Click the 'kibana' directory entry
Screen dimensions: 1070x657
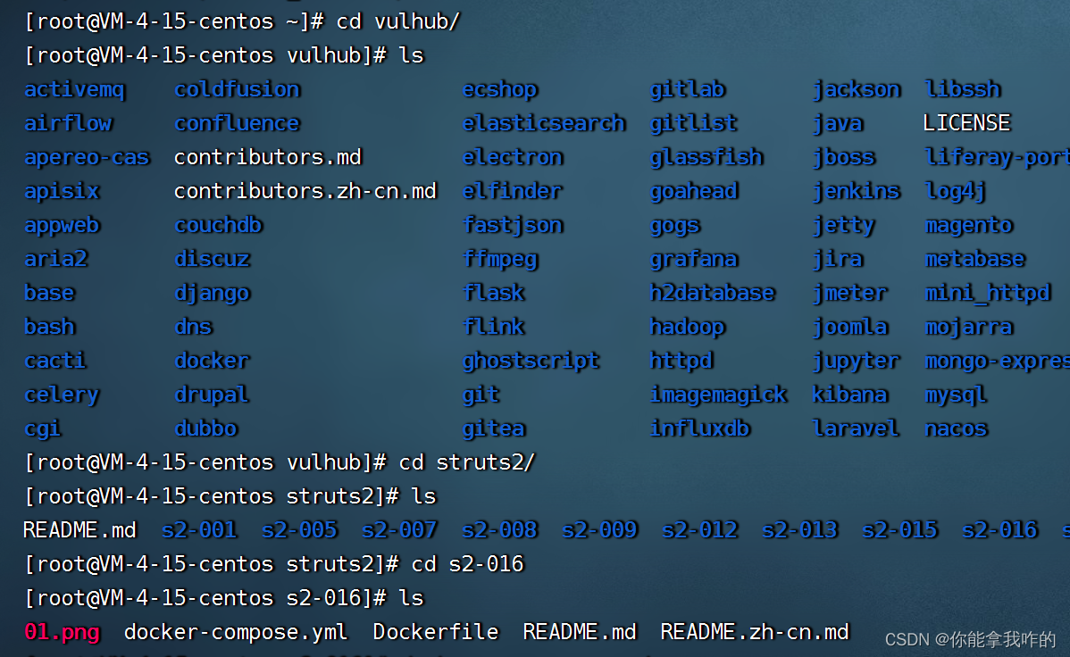pyautogui.click(x=850, y=395)
